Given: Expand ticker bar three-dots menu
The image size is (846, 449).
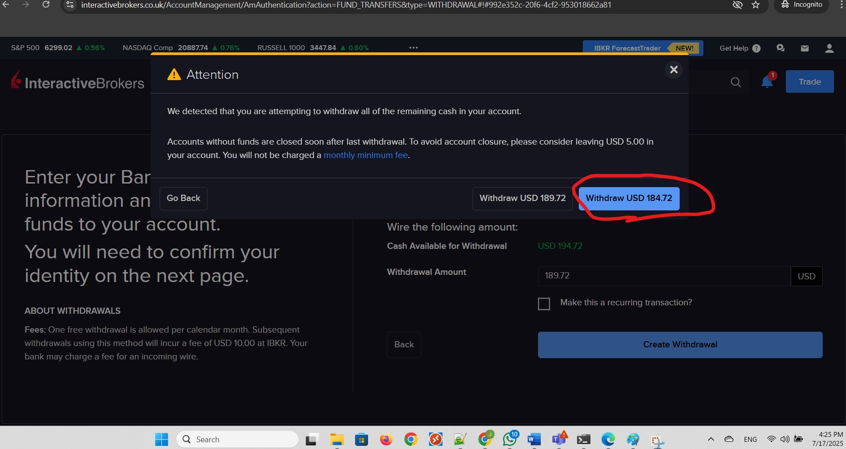Looking at the screenshot, I should coord(413,47).
